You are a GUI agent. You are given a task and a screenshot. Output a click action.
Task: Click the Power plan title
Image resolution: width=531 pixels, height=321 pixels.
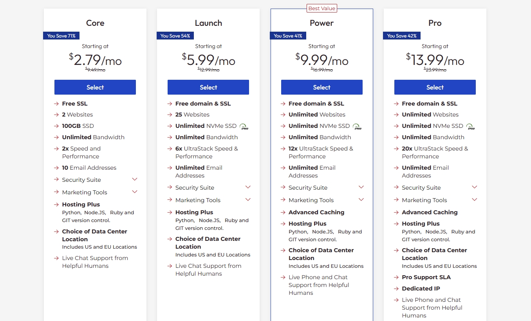click(322, 23)
